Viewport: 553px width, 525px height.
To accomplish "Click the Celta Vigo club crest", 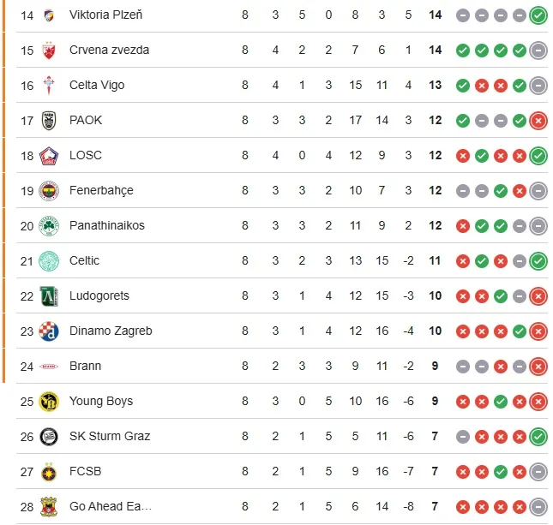I will tap(49, 85).
